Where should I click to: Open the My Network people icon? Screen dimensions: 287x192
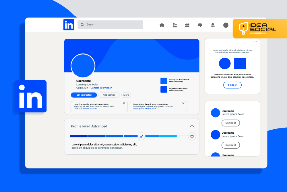(x=175, y=25)
